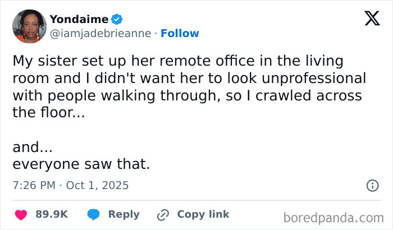The width and height of the screenshot is (393, 230).
Task: Click the Copy link text
Action: (x=203, y=214)
